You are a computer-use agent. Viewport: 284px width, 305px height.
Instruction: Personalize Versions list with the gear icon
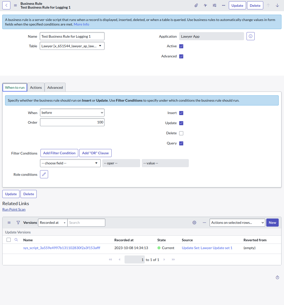point(194,223)
